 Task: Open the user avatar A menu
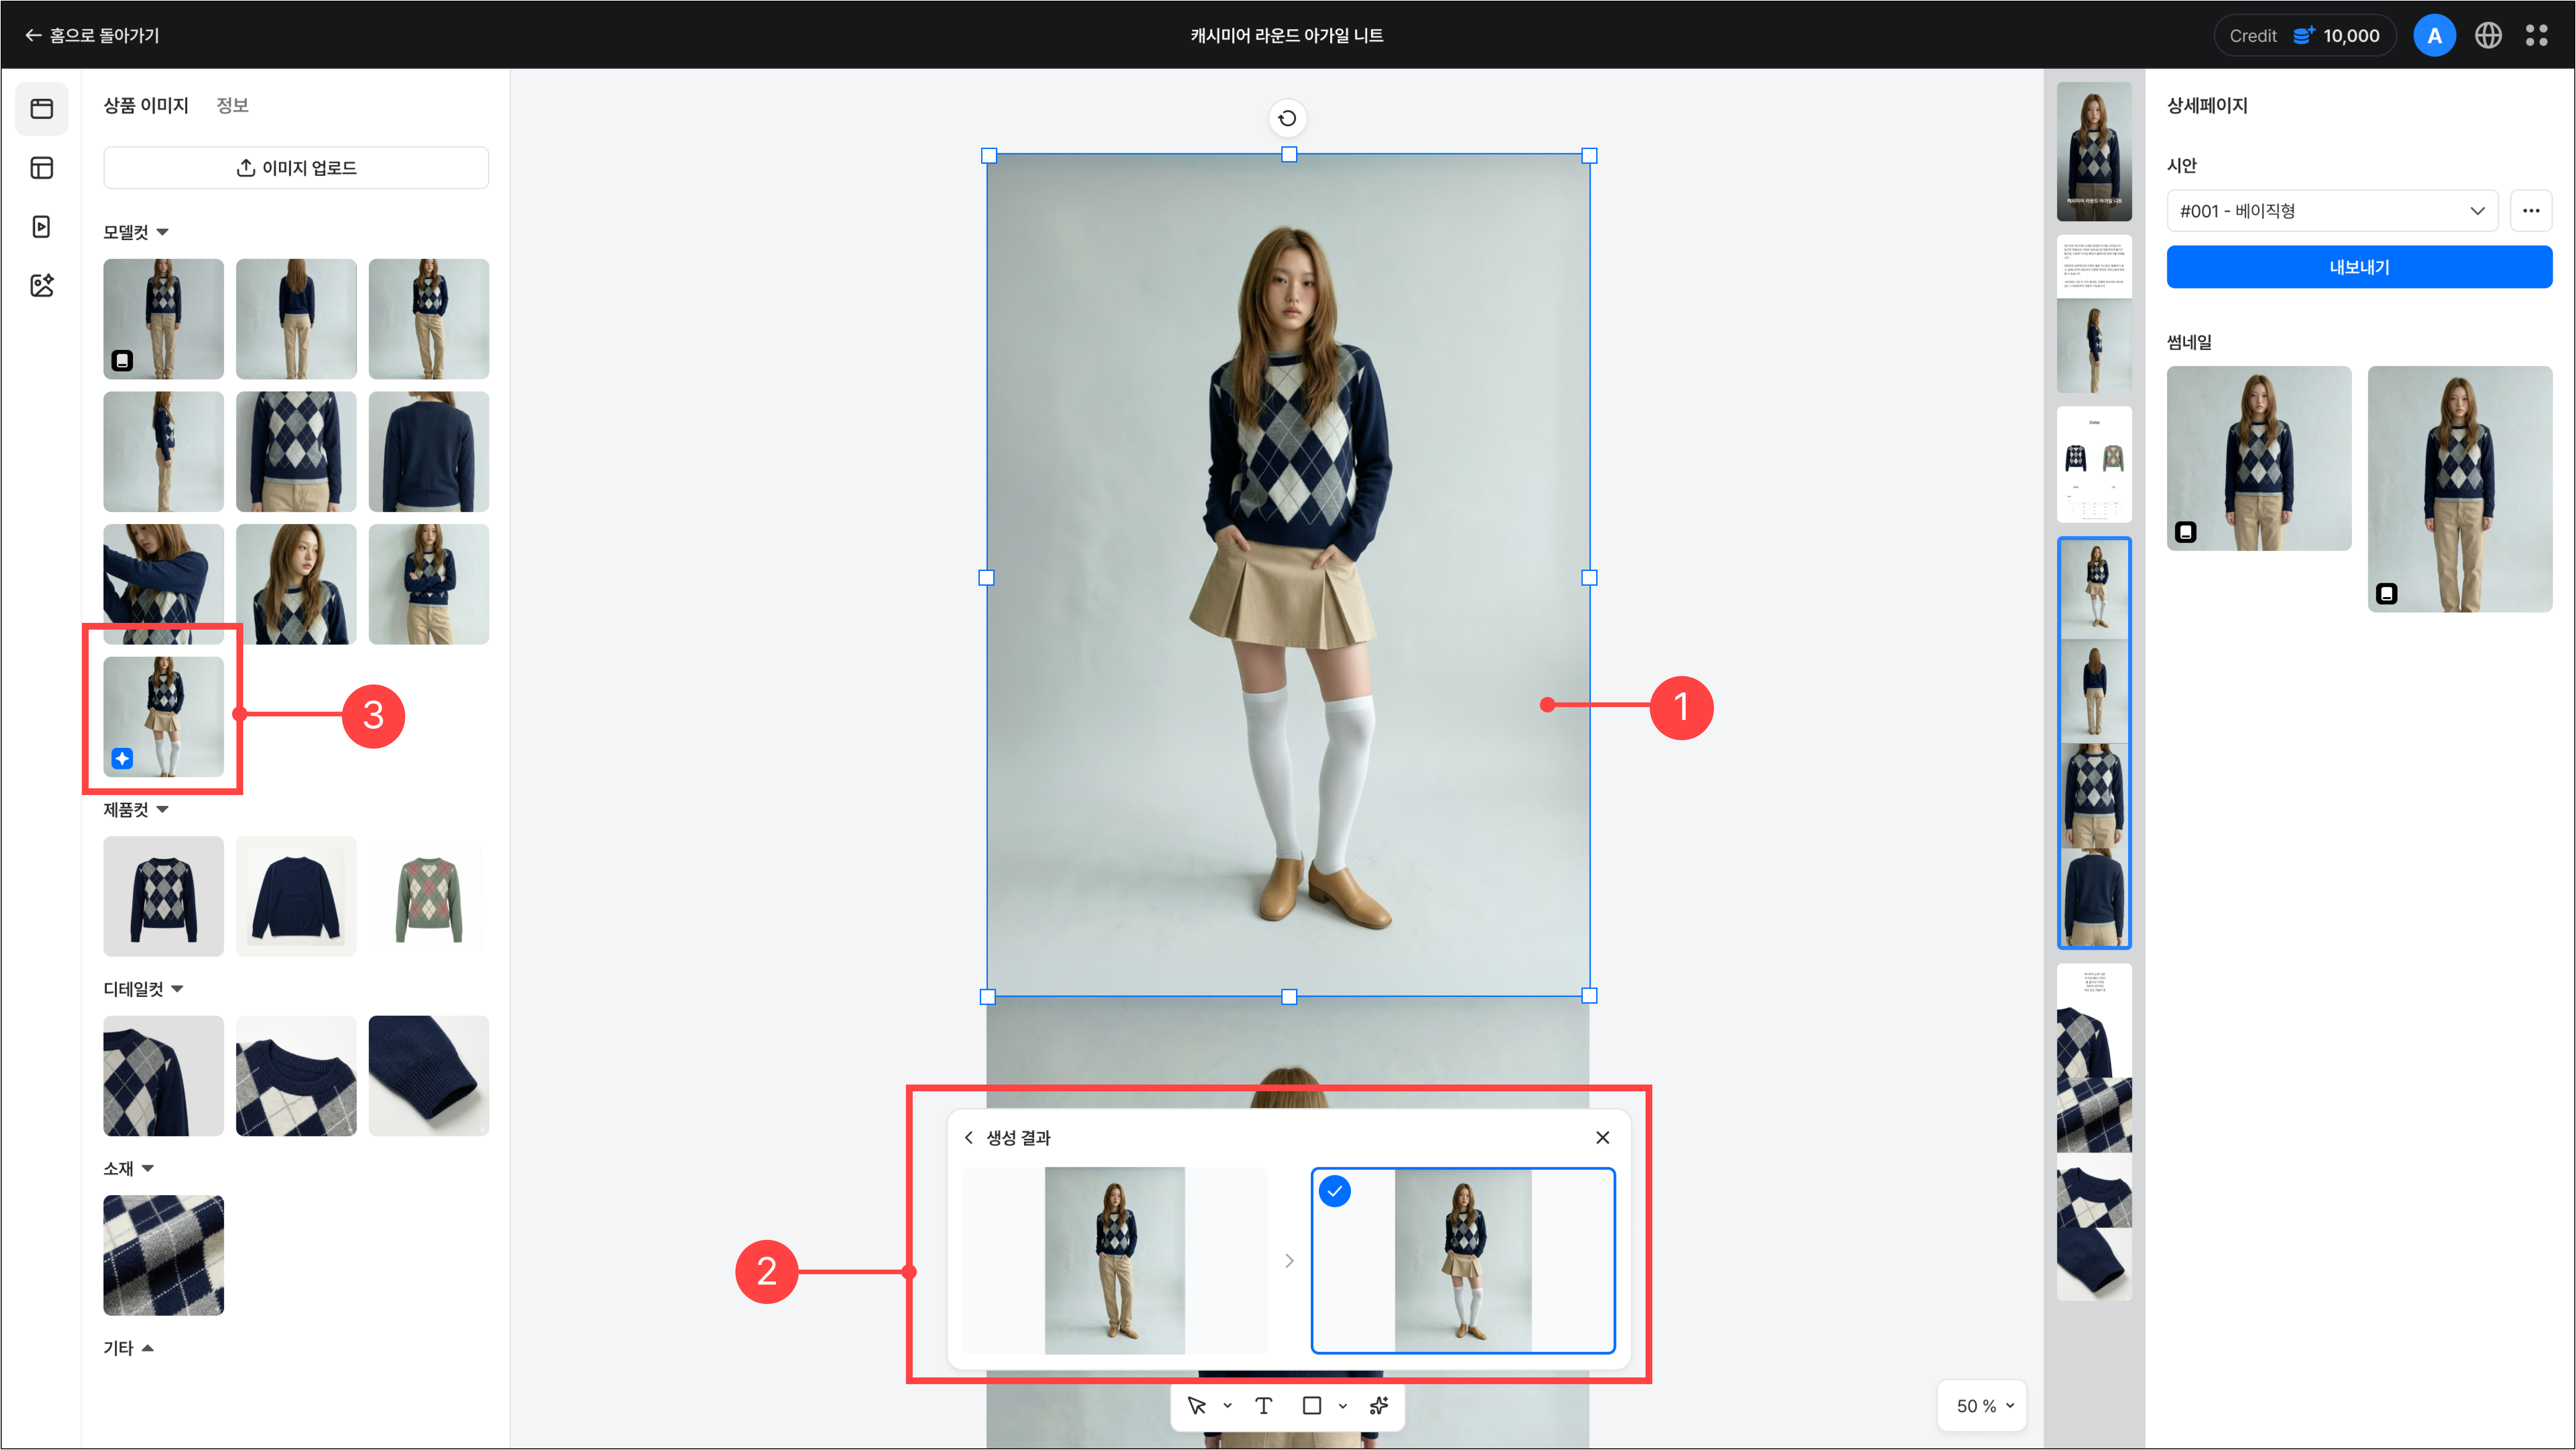(x=2434, y=35)
